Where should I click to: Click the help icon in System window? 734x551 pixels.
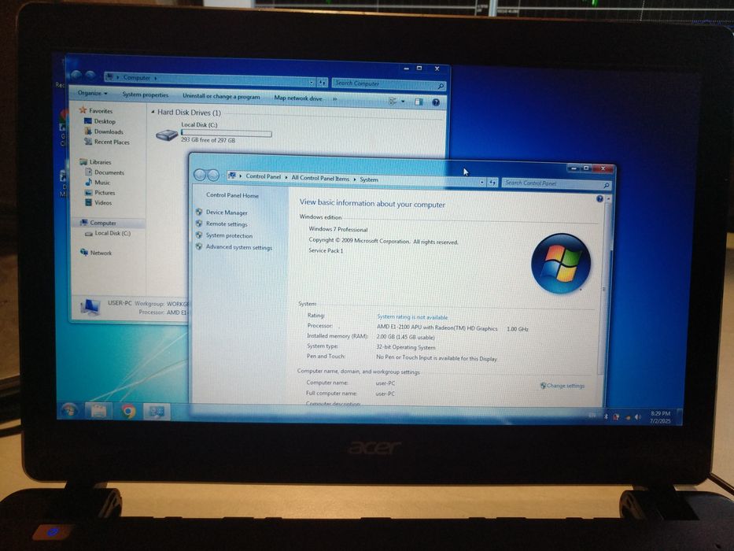click(x=599, y=198)
